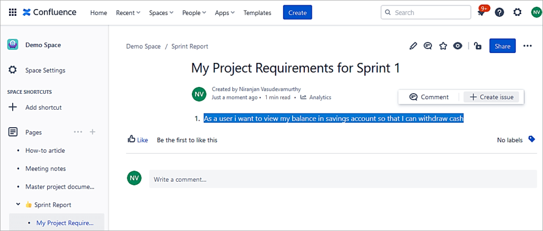This screenshot has width=543, height=231.
Task: Open the Spaces dropdown
Action: pyautogui.click(x=161, y=13)
